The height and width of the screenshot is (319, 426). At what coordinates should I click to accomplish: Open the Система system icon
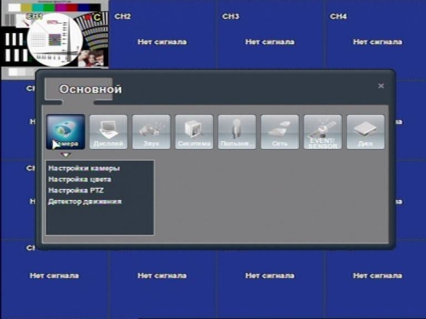[x=194, y=132]
